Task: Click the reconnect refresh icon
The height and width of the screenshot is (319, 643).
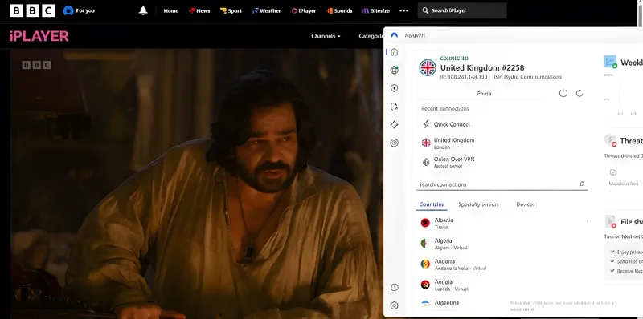Action: pos(580,93)
